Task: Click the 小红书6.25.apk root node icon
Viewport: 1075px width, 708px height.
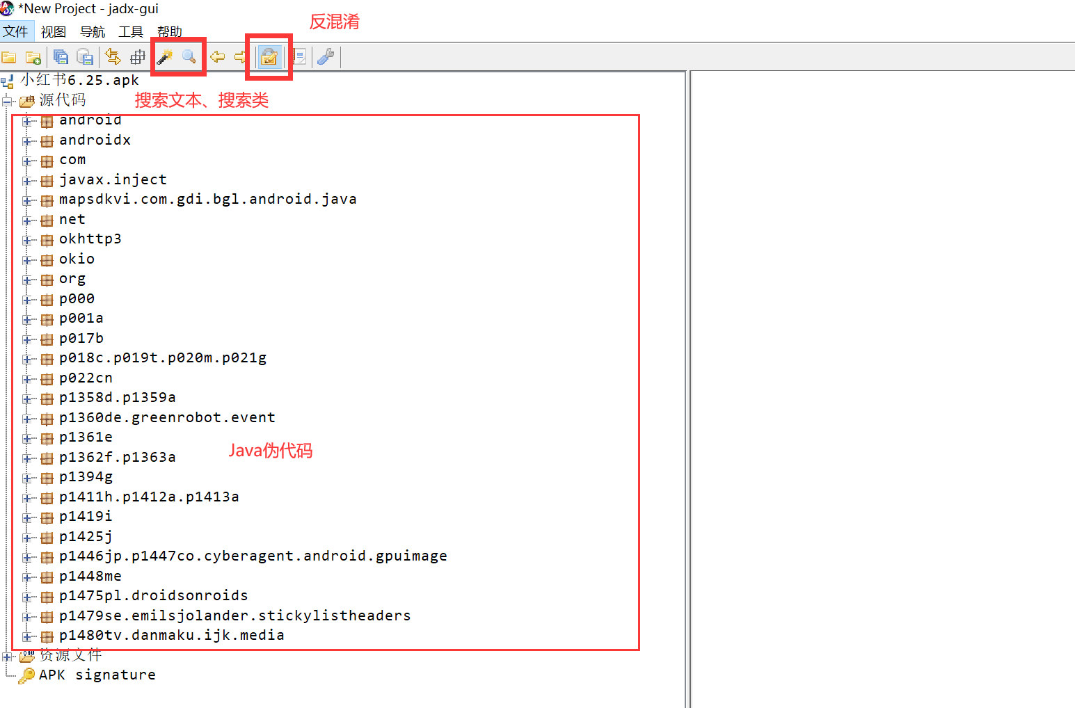Action: (8, 81)
